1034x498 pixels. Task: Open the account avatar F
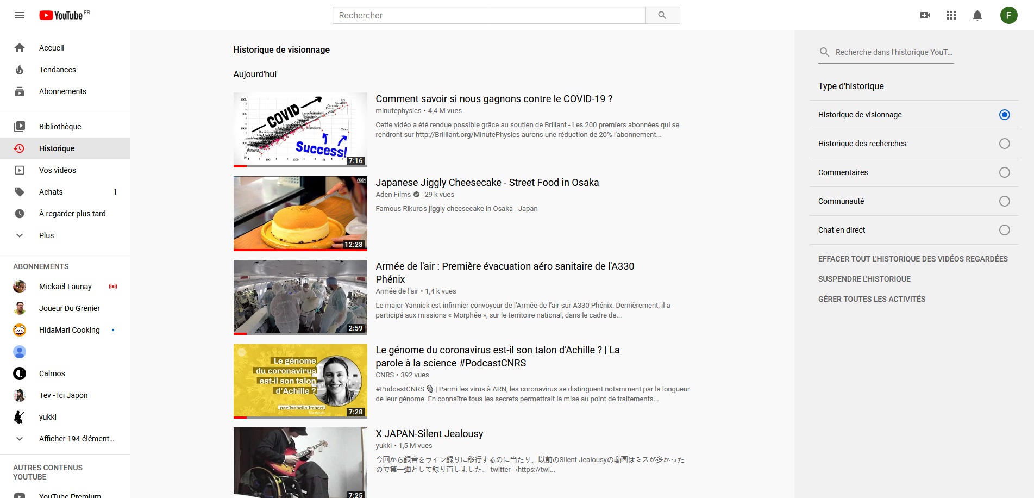[1009, 15]
